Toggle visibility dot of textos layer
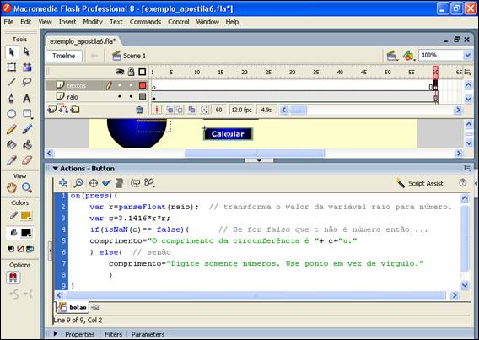479x340 pixels. coord(120,85)
